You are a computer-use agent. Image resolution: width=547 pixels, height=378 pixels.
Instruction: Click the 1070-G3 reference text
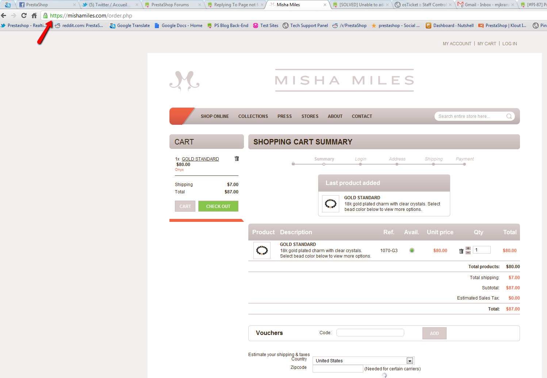tap(389, 251)
